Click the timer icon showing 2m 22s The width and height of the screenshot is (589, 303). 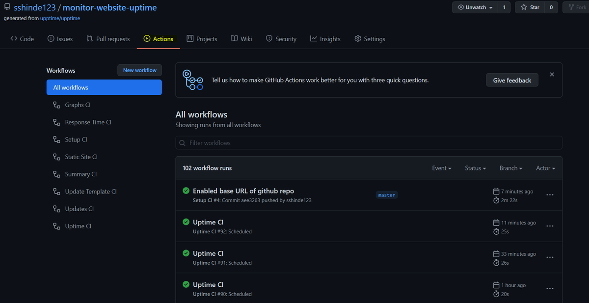(x=496, y=200)
